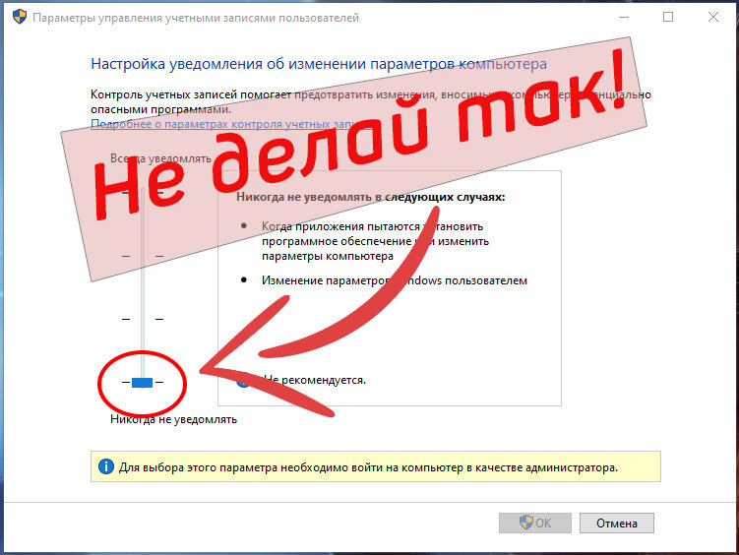Click the shield icon in the title bar
The height and width of the screenshot is (555, 739).
coord(20,17)
